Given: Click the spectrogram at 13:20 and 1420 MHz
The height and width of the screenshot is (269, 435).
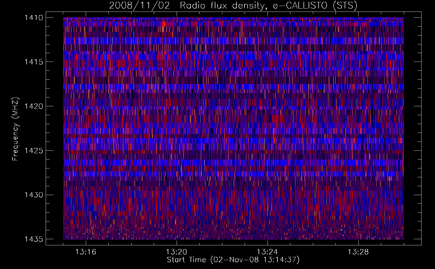Looking at the screenshot, I should pos(177,106).
